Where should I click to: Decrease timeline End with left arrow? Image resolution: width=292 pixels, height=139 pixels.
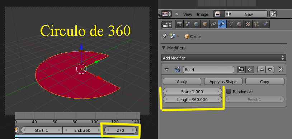[x=66, y=130]
